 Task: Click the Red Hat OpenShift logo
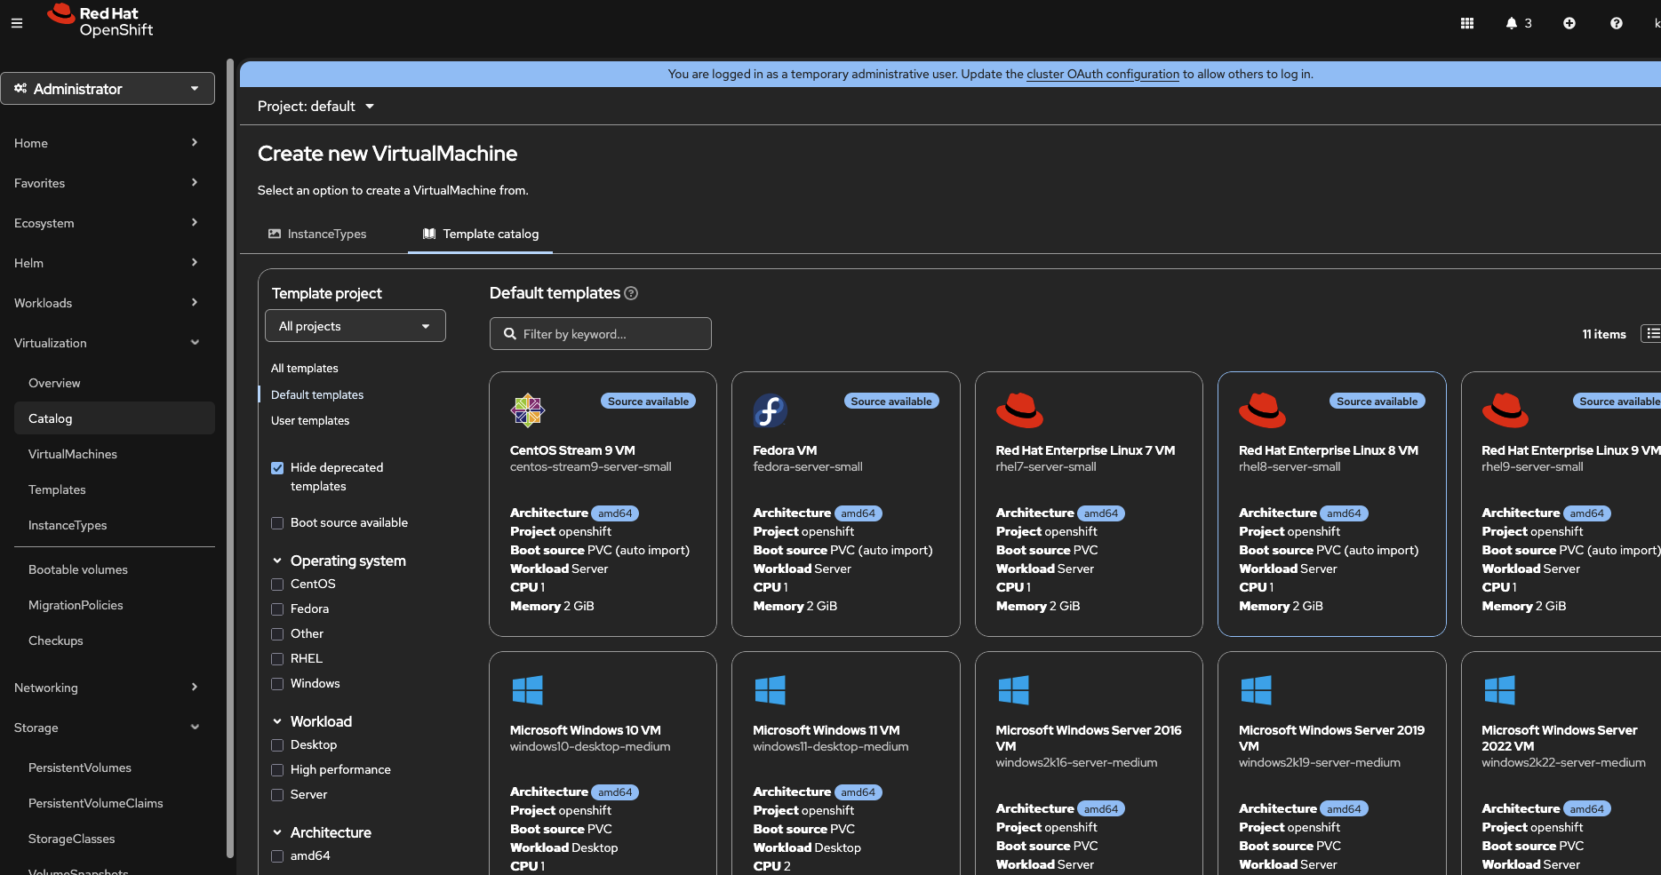pos(100,21)
